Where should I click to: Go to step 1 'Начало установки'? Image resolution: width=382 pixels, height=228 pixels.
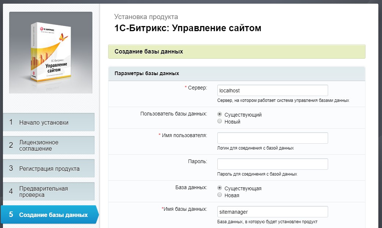pos(49,122)
